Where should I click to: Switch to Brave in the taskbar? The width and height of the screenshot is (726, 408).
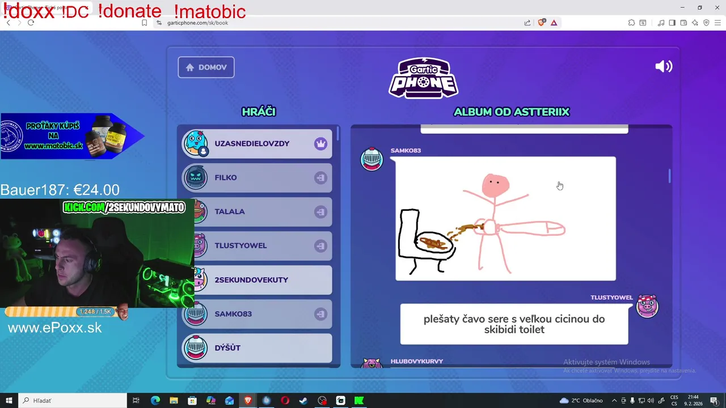click(x=248, y=401)
